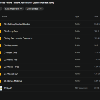Open the Date added filter dropdown
Image resolution: width=100 pixels, height=100 pixels.
(34, 9)
